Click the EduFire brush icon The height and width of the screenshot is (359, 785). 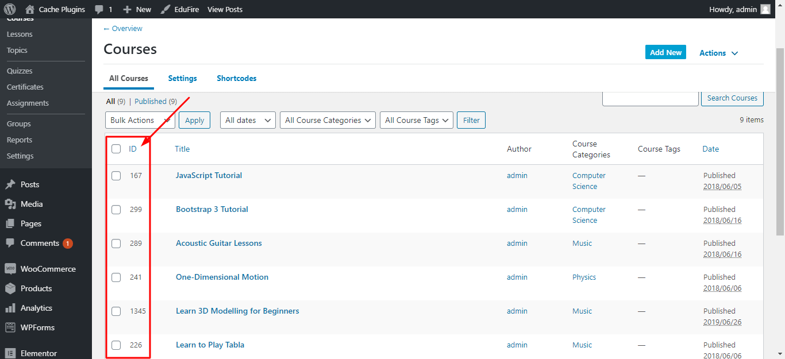point(165,9)
